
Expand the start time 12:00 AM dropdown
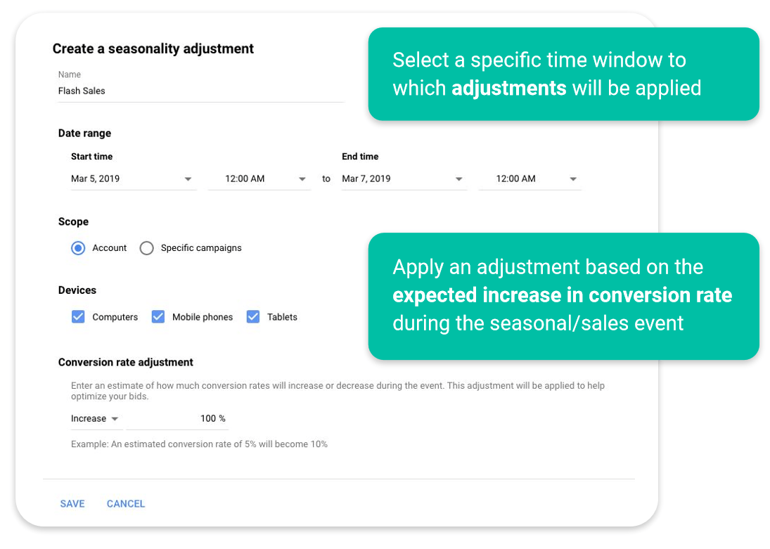[x=259, y=179]
